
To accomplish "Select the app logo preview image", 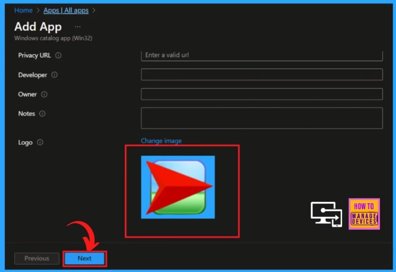I will click(x=178, y=187).
